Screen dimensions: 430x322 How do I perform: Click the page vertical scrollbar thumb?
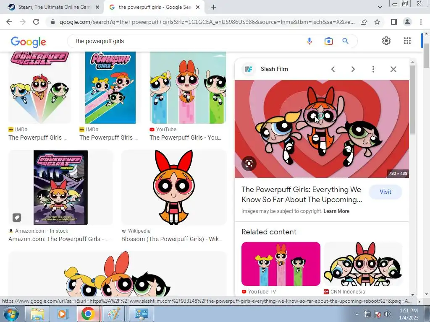[x=427, y=55]
